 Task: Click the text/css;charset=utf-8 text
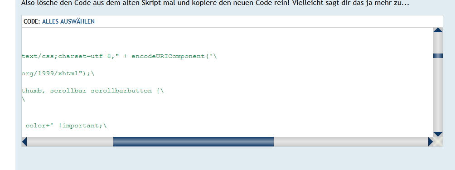[x=66, y=56]
